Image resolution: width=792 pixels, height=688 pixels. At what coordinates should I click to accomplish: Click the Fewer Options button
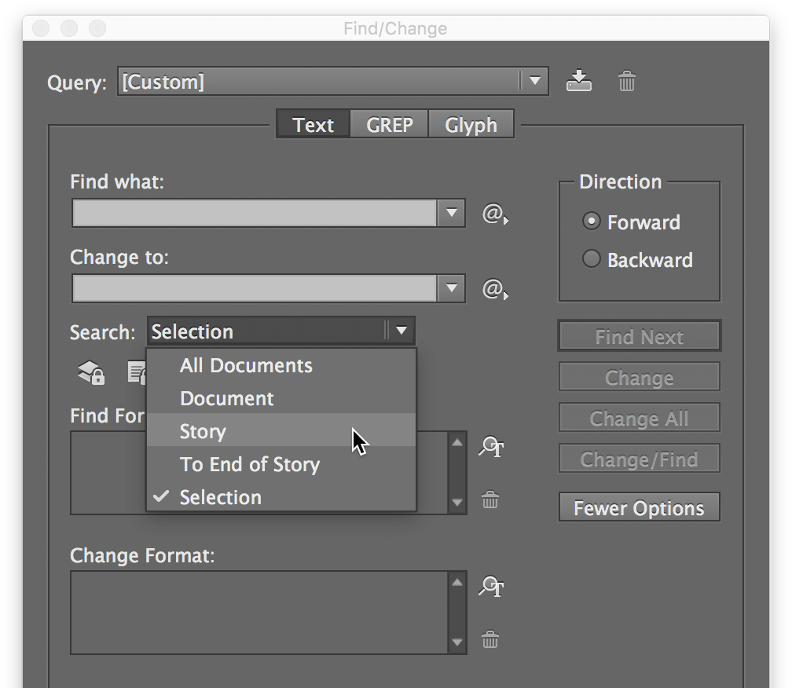(x=639, y=507)
